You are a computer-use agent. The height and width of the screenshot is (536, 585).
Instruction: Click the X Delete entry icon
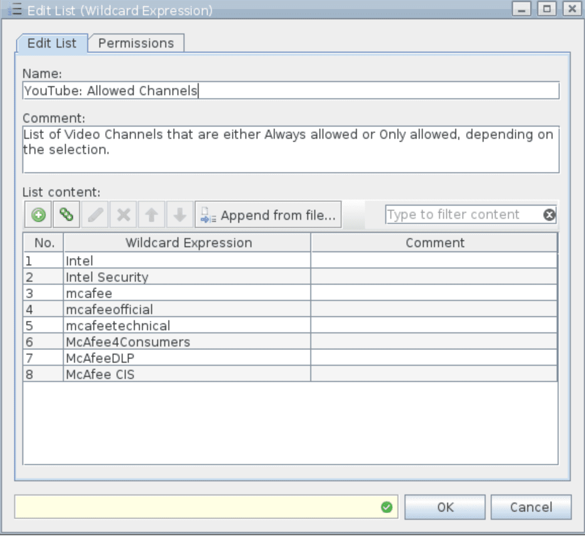click(124, 215)
